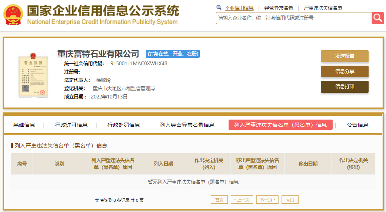Select the 企业信用信息 search category
This screenshot has width=386, height=212.
click(x=239, y=8)
